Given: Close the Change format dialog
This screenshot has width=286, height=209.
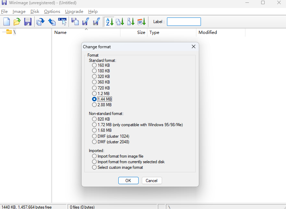Looking at the screenshot, I should pyautogui.click(x=193, y=47).
